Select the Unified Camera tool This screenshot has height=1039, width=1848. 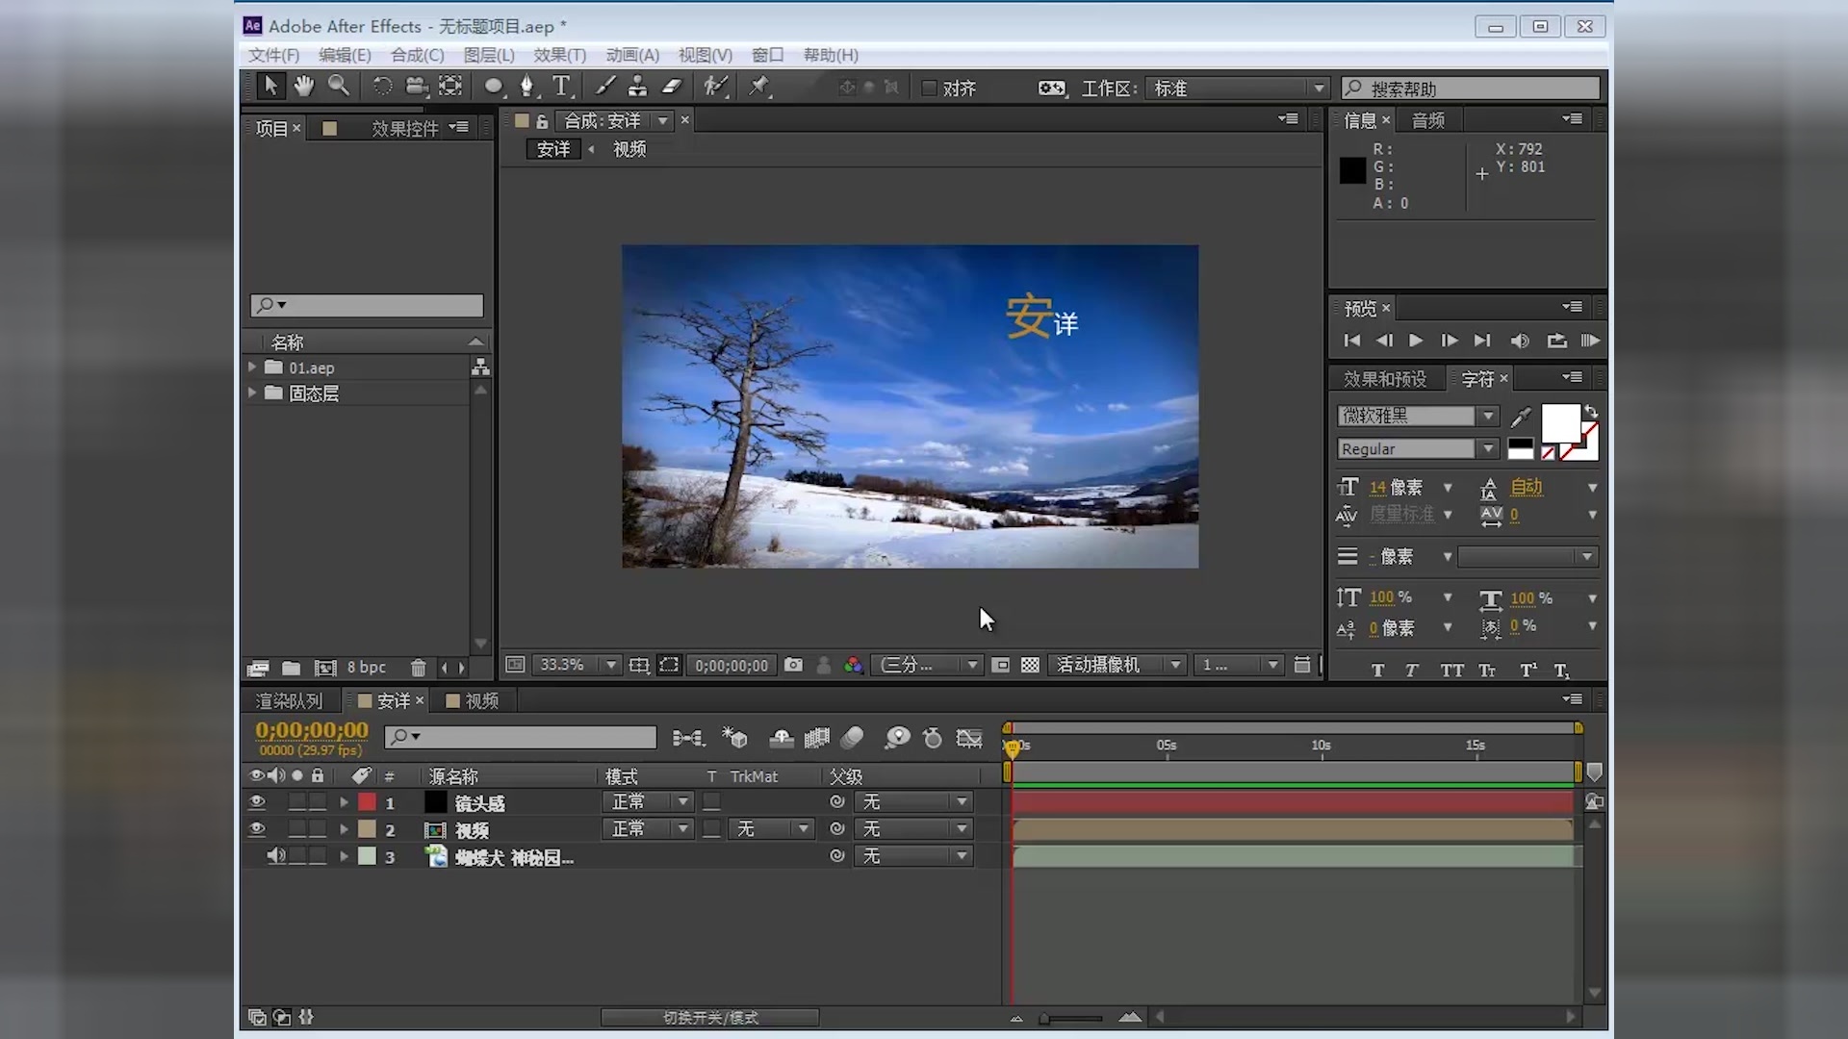(x=416, y=87)
